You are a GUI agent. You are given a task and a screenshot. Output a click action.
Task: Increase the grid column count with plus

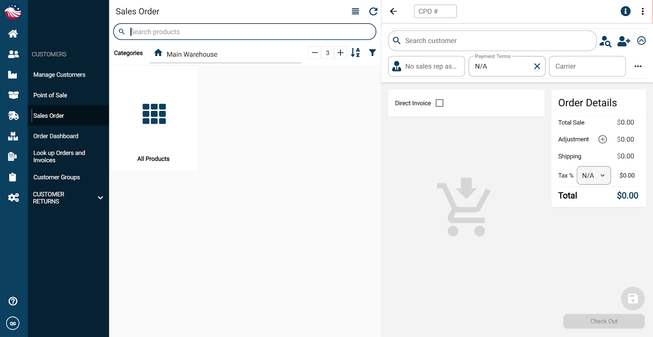(340, 53)
